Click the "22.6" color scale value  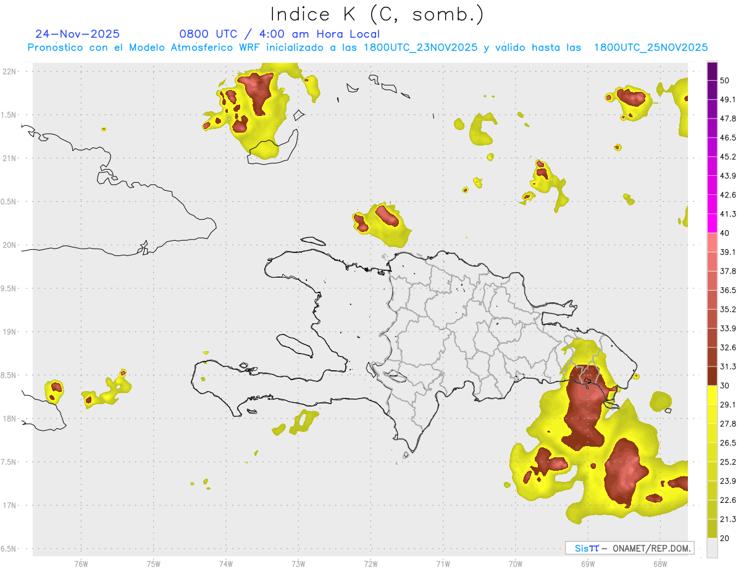[728, 500]
